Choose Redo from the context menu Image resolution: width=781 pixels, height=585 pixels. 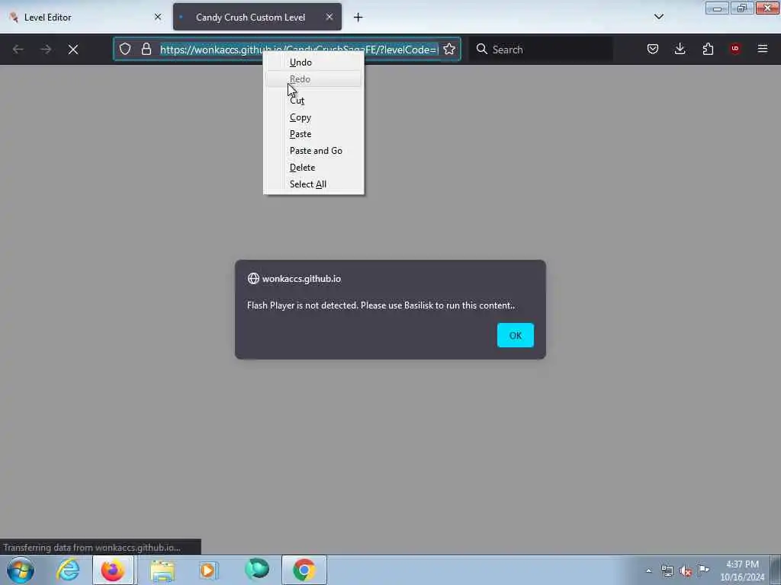click(x=313, y=79)
